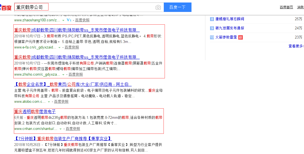304x154 pixels.
Task: Open dropdown arrow beside www.cnhan.com URL
Action: pyautogui.click(x=60, y=129)
